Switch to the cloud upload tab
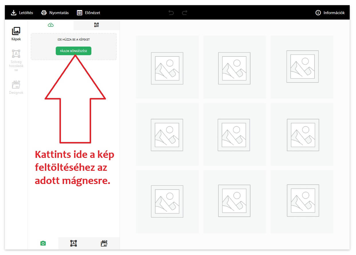356x255 pixels. click(x=51, y=25)
